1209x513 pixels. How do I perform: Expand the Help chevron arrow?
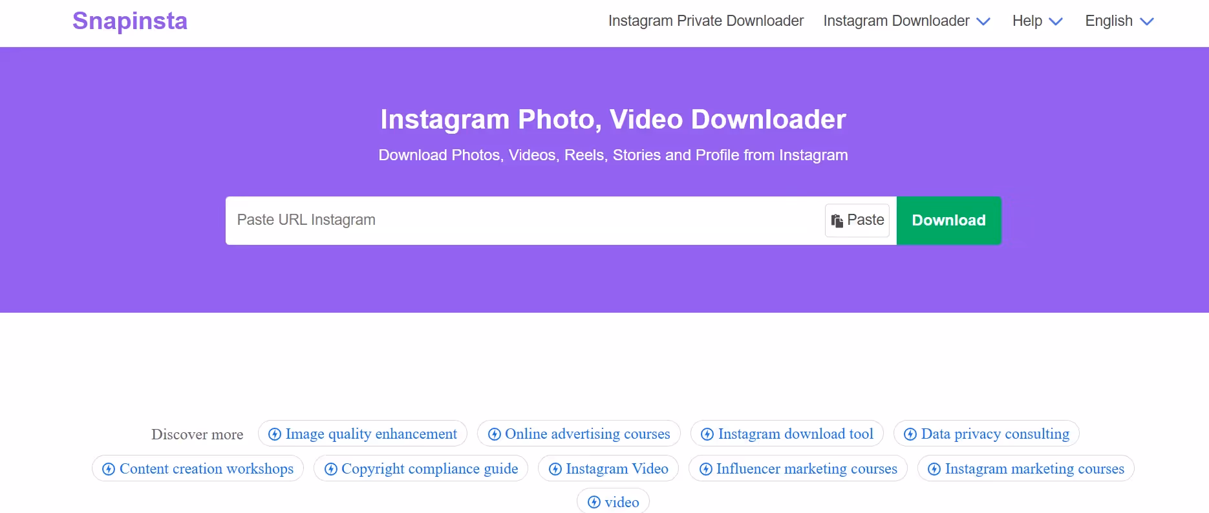(1056, 21)
